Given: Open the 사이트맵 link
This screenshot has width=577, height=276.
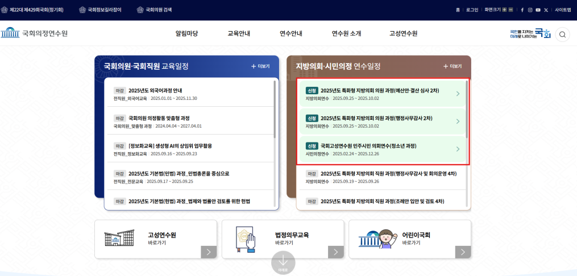Looking at the screenshot, I should pyautogui.click(x=563, y=10).
